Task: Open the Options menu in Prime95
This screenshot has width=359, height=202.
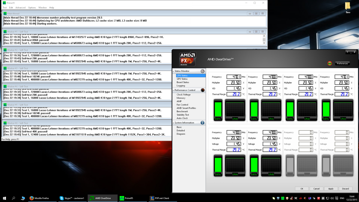Action: (32, 7)
